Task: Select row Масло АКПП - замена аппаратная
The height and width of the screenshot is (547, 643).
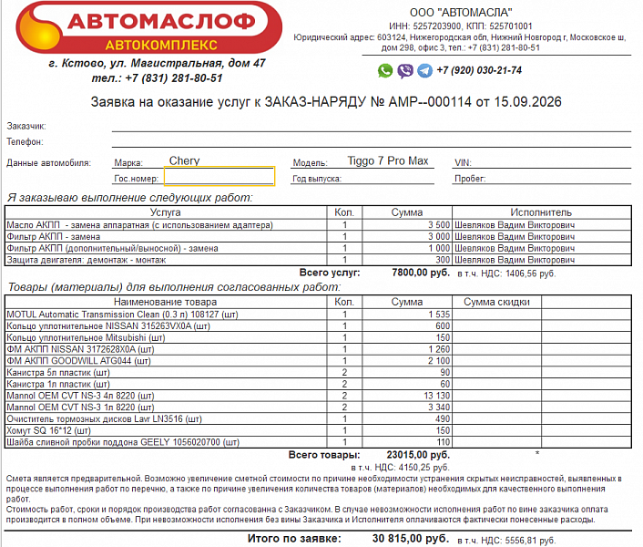Action: pyautogui.click(x=318, y=225)
